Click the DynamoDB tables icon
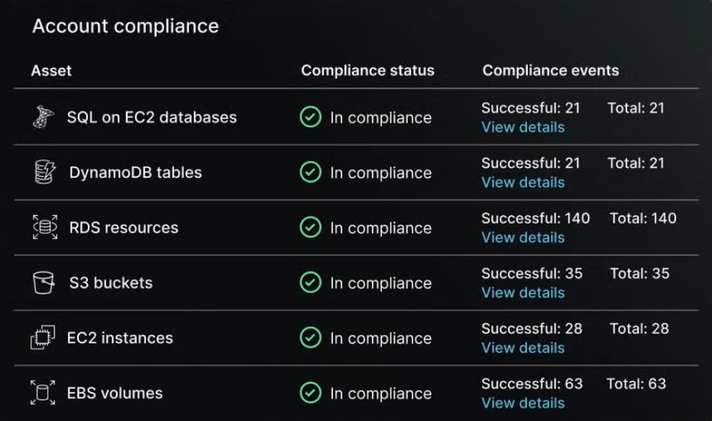Image resolution: width=712 pixels, height=421 pixels. [x=44, y=172]
